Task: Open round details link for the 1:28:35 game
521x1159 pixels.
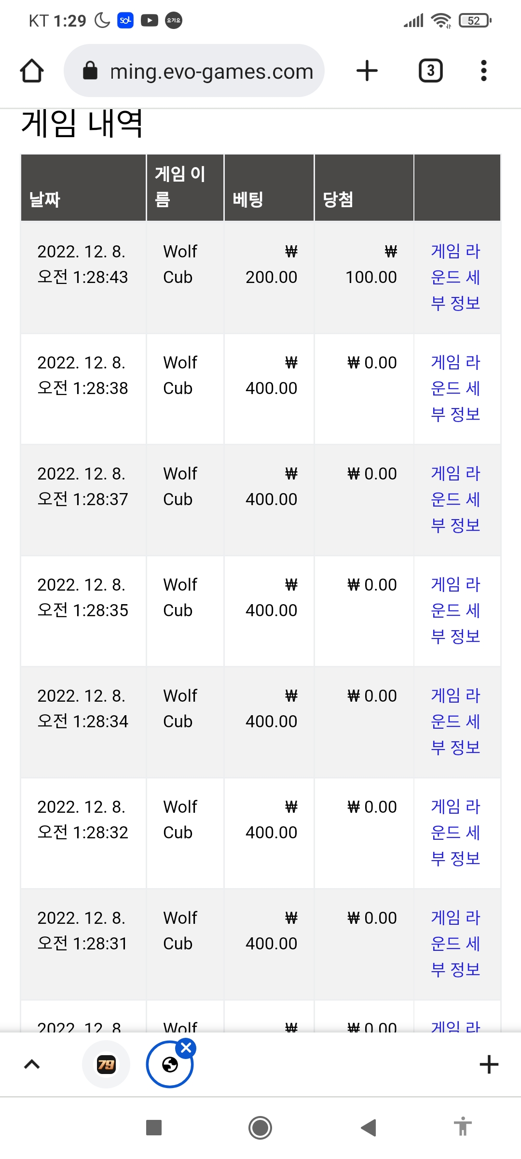Action: click(x=455, y=610)
